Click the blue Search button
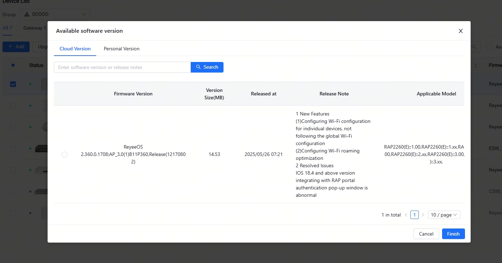 coord(207,67)
